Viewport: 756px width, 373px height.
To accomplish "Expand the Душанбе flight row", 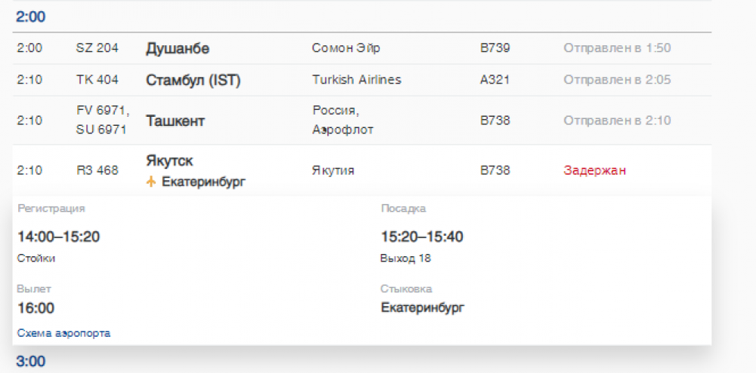I will click(177, 49).
